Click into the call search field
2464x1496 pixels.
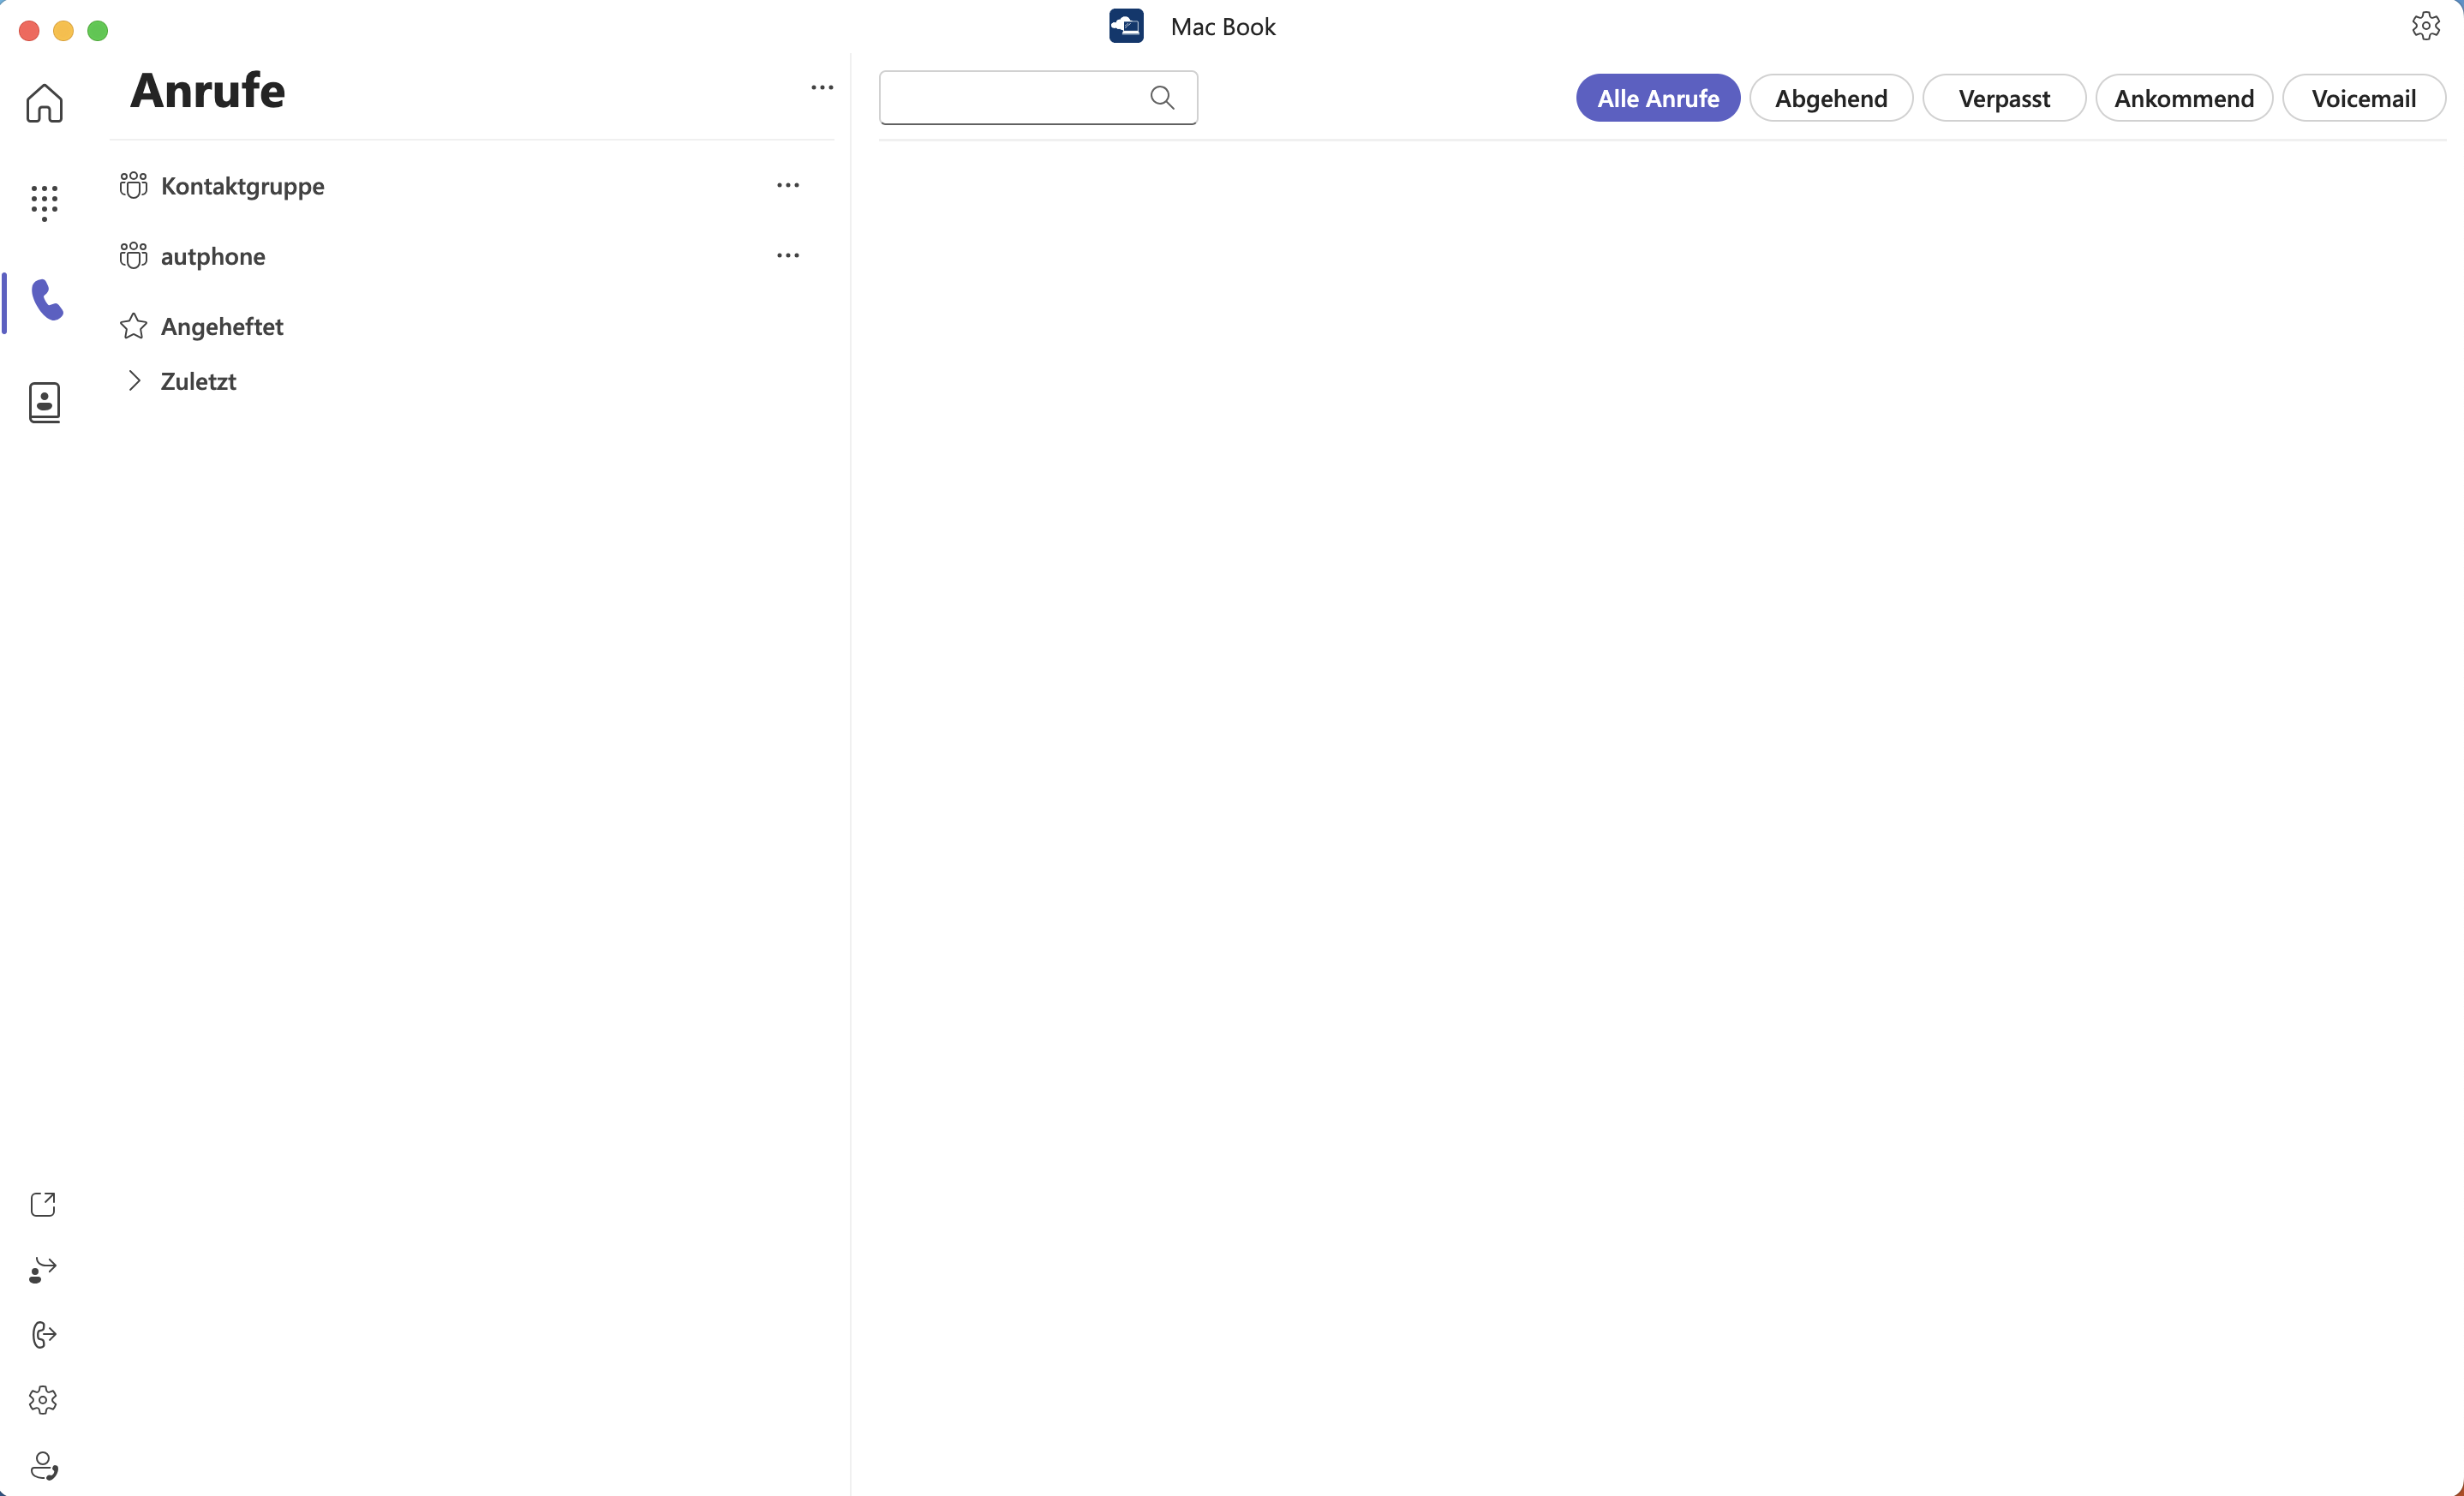pyautogui.click(x=1010, y=97)
